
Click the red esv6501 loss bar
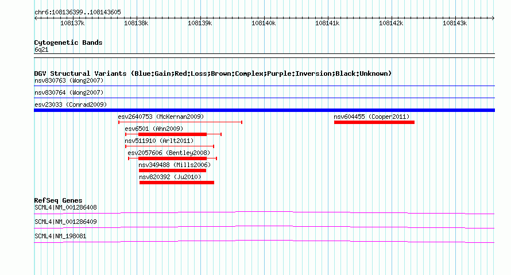tap(172, 134)
